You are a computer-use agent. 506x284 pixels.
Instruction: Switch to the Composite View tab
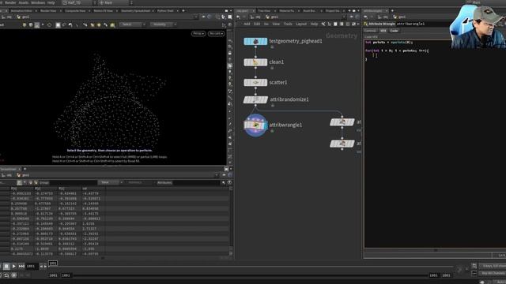tap(75, 10)
